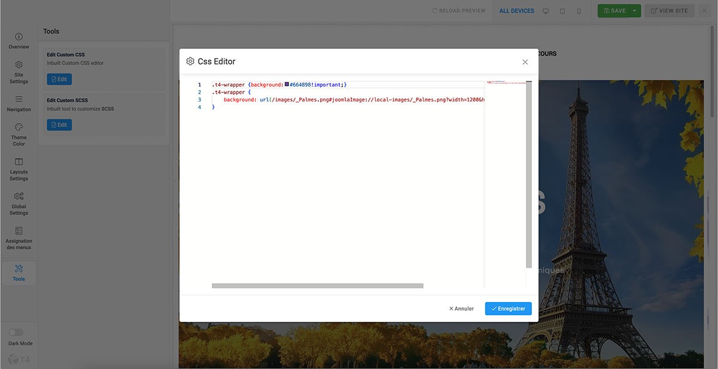Switch preview to desktop device icon
This screenshot has width=718, height=369.
[x=546, y=11]
